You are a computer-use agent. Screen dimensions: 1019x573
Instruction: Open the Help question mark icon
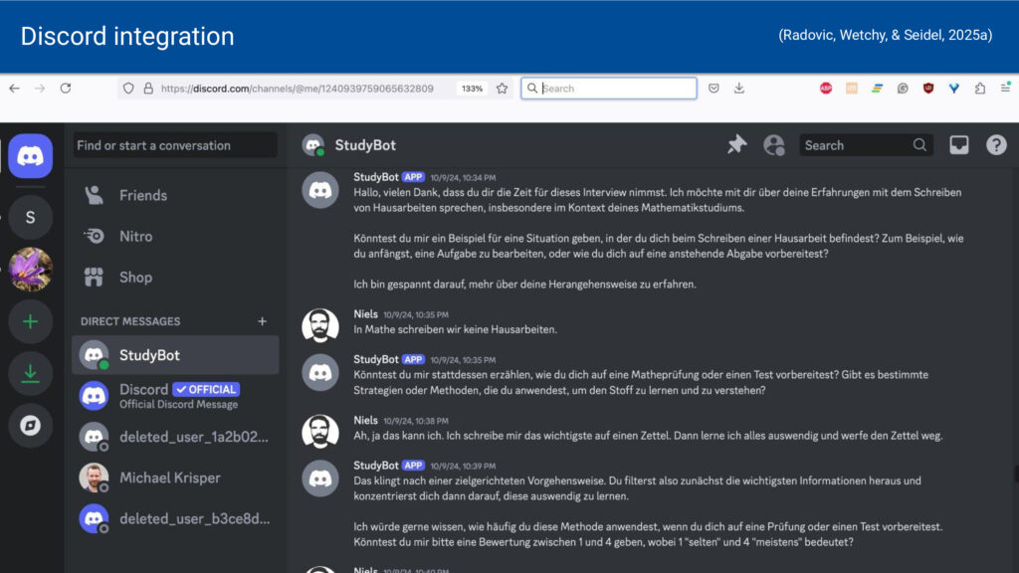point(996,145)
